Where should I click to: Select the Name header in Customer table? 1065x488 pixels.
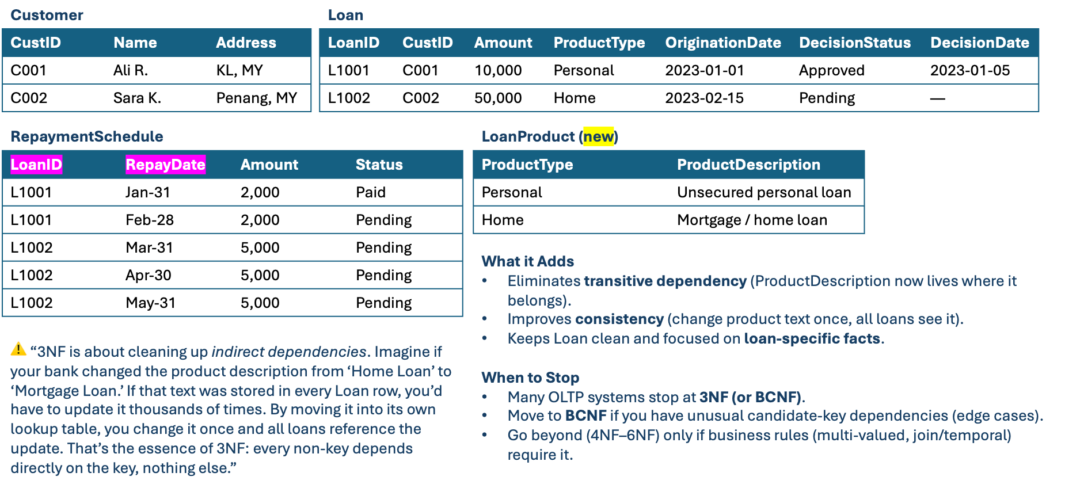[x=135, y=43]
